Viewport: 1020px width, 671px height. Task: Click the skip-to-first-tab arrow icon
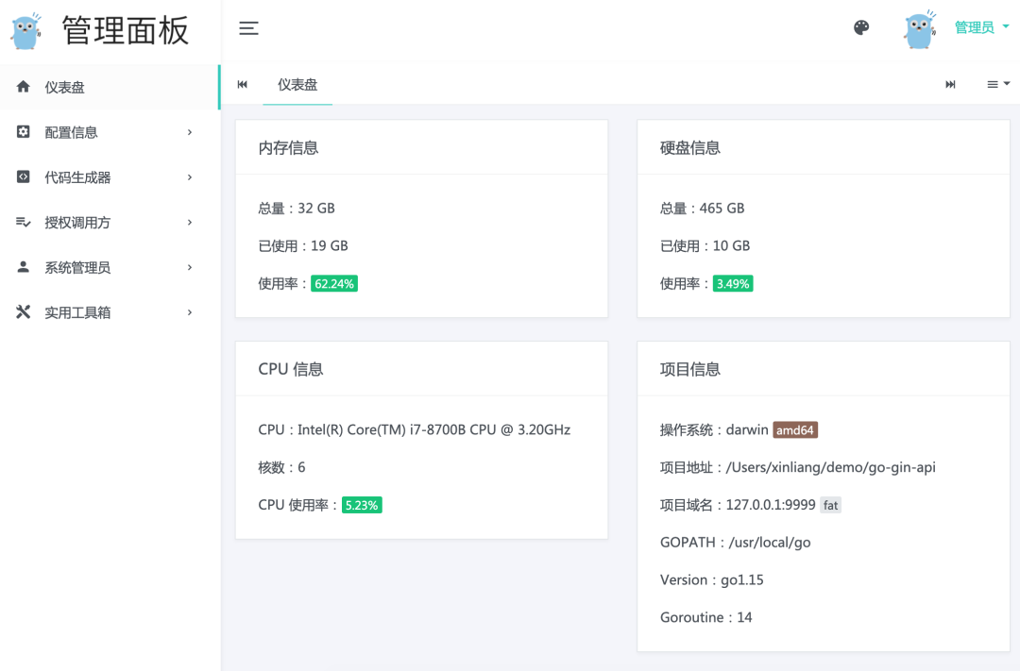[242, 84]
